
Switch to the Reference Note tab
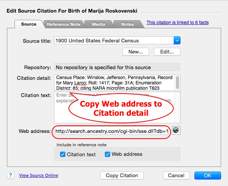tap(64, 24)
